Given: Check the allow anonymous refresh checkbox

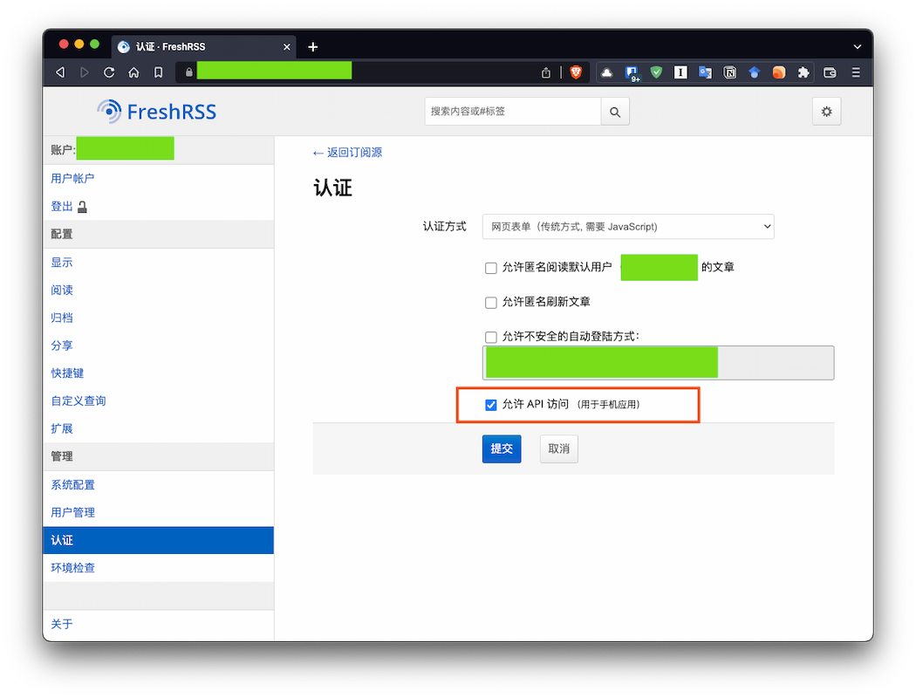Looking at the screenshot, I should click(491, 302).
